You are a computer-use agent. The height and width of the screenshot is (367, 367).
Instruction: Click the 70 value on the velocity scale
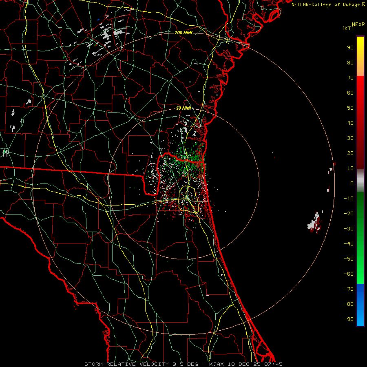click(350, 78)
